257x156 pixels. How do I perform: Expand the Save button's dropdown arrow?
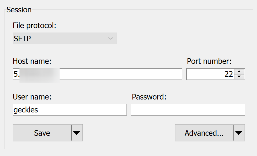[x=77, y=133]
